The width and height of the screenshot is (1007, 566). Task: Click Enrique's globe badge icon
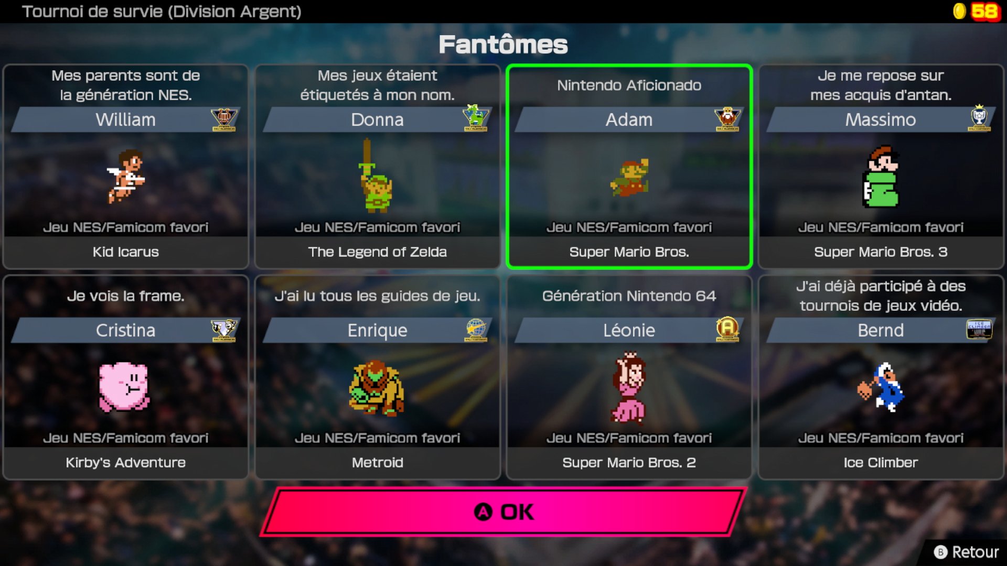click(476, 330)
